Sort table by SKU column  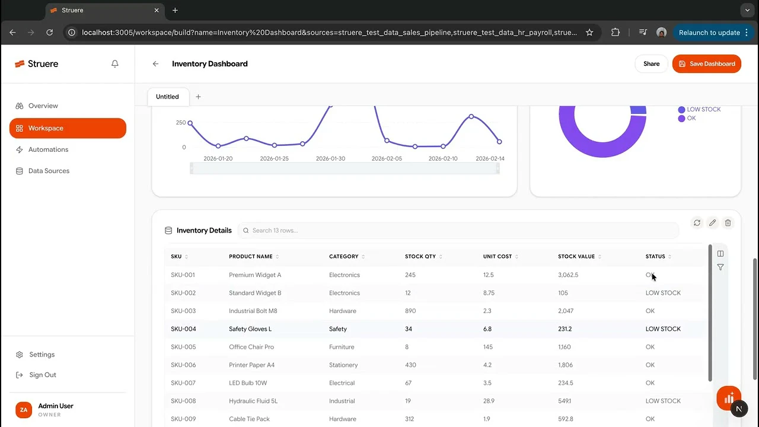179,257
